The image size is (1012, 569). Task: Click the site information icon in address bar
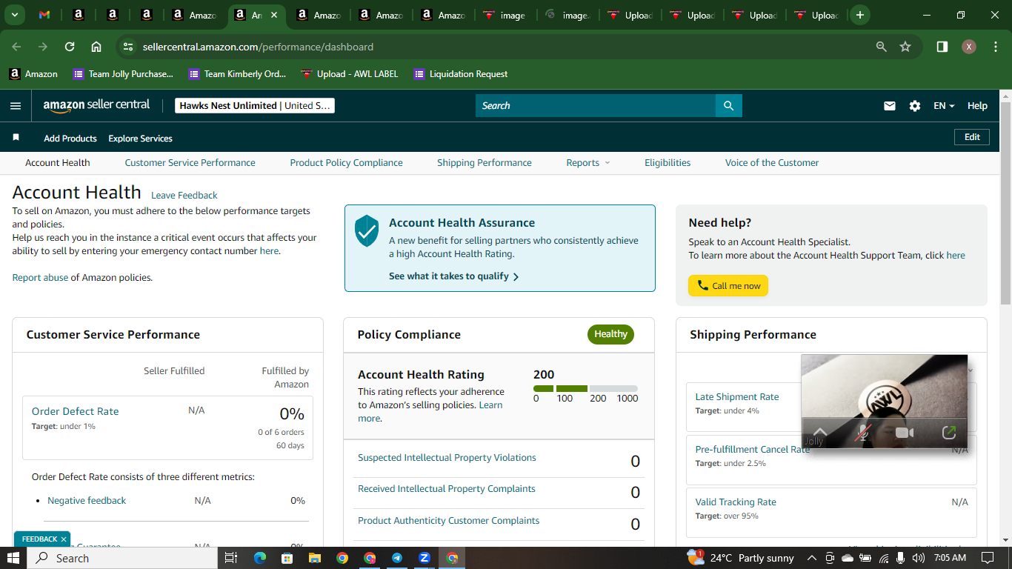tap(128, 47)
